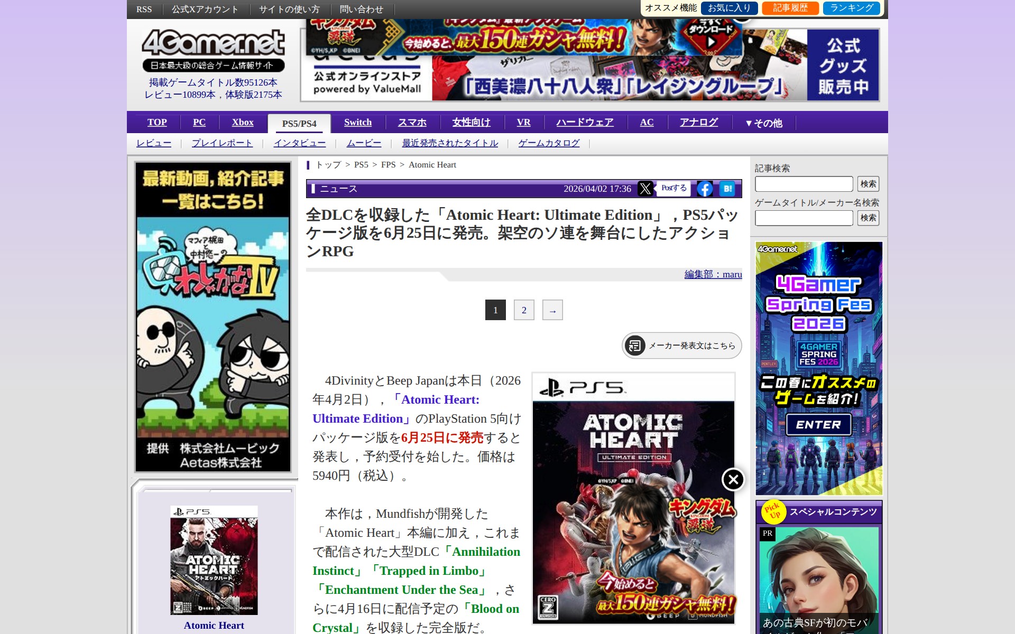1015x634 pixels.
Task: Select current page 1 button
Action: [495, 310]
